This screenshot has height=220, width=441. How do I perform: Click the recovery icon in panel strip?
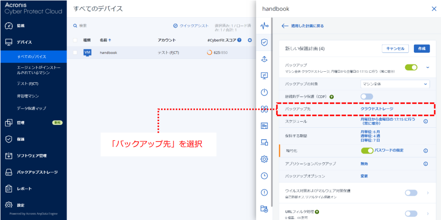[x=264, y=59]
